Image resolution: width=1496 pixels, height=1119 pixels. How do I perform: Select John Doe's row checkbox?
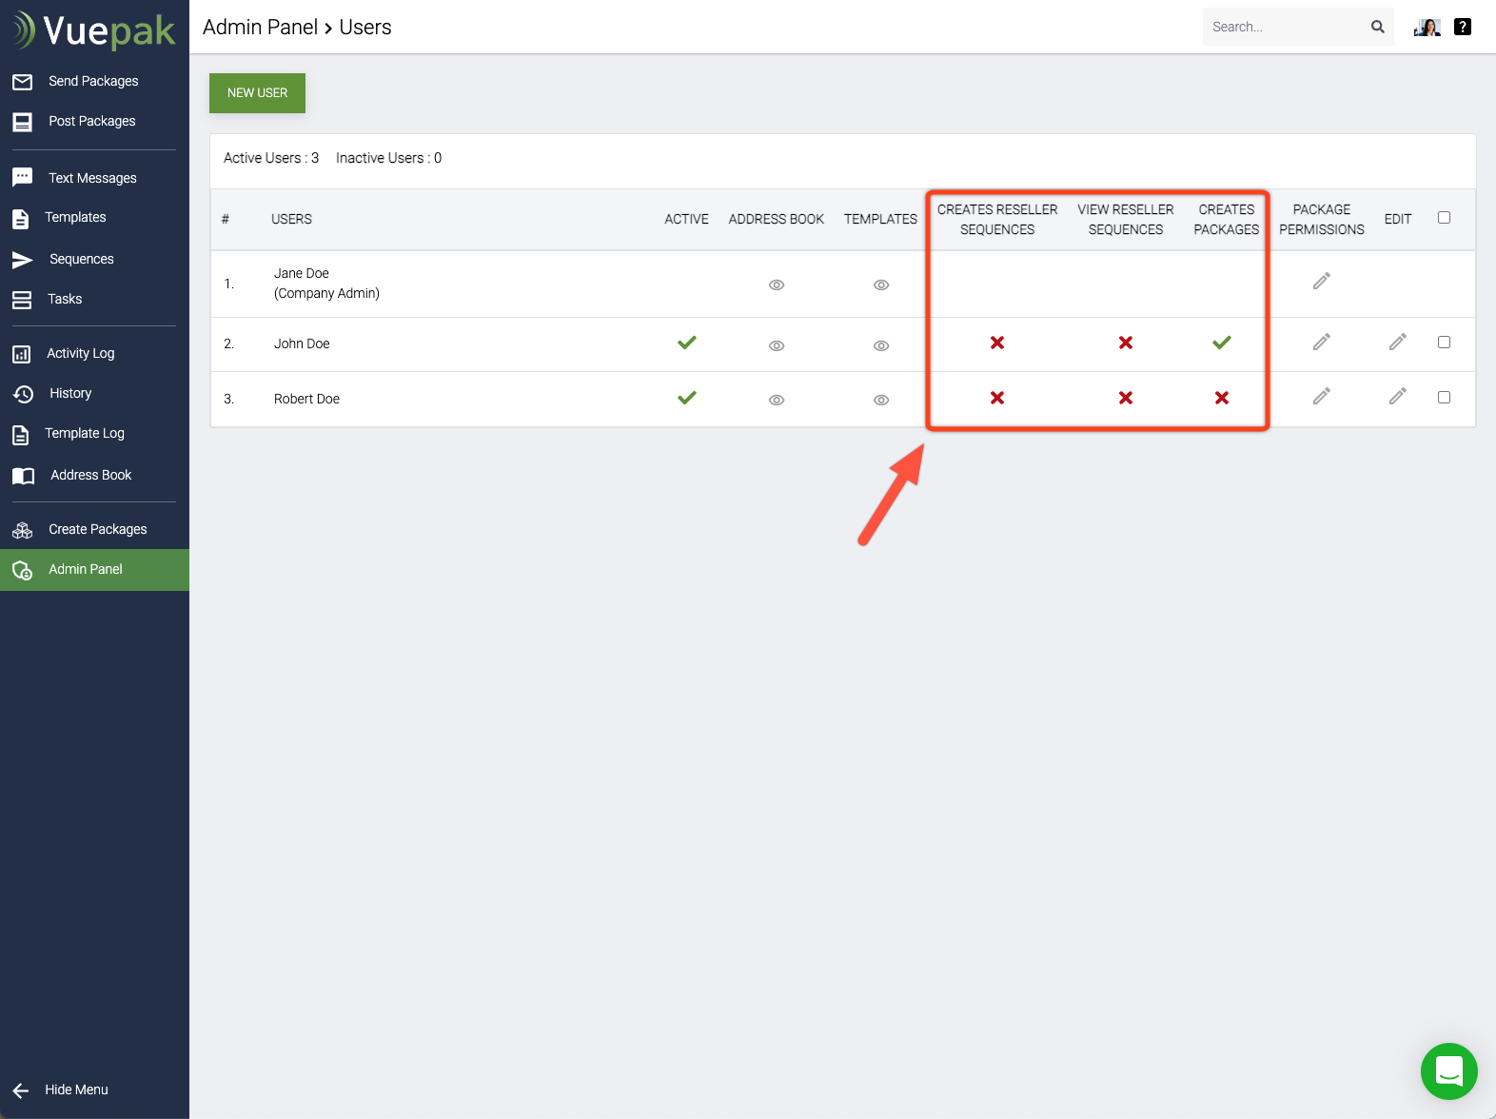pos(1444,343)
